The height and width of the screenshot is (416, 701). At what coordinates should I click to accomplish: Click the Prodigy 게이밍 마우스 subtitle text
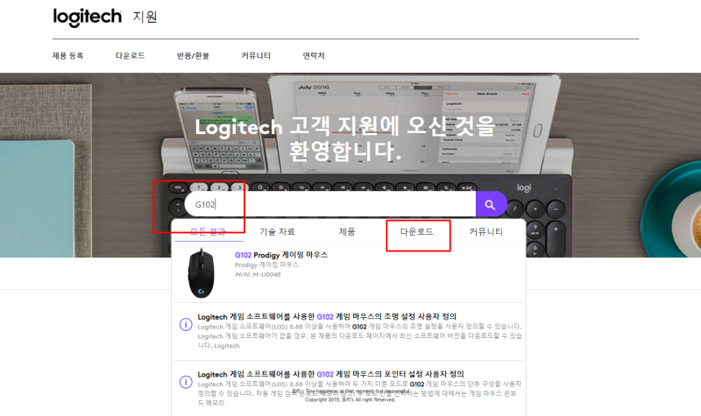267,264
